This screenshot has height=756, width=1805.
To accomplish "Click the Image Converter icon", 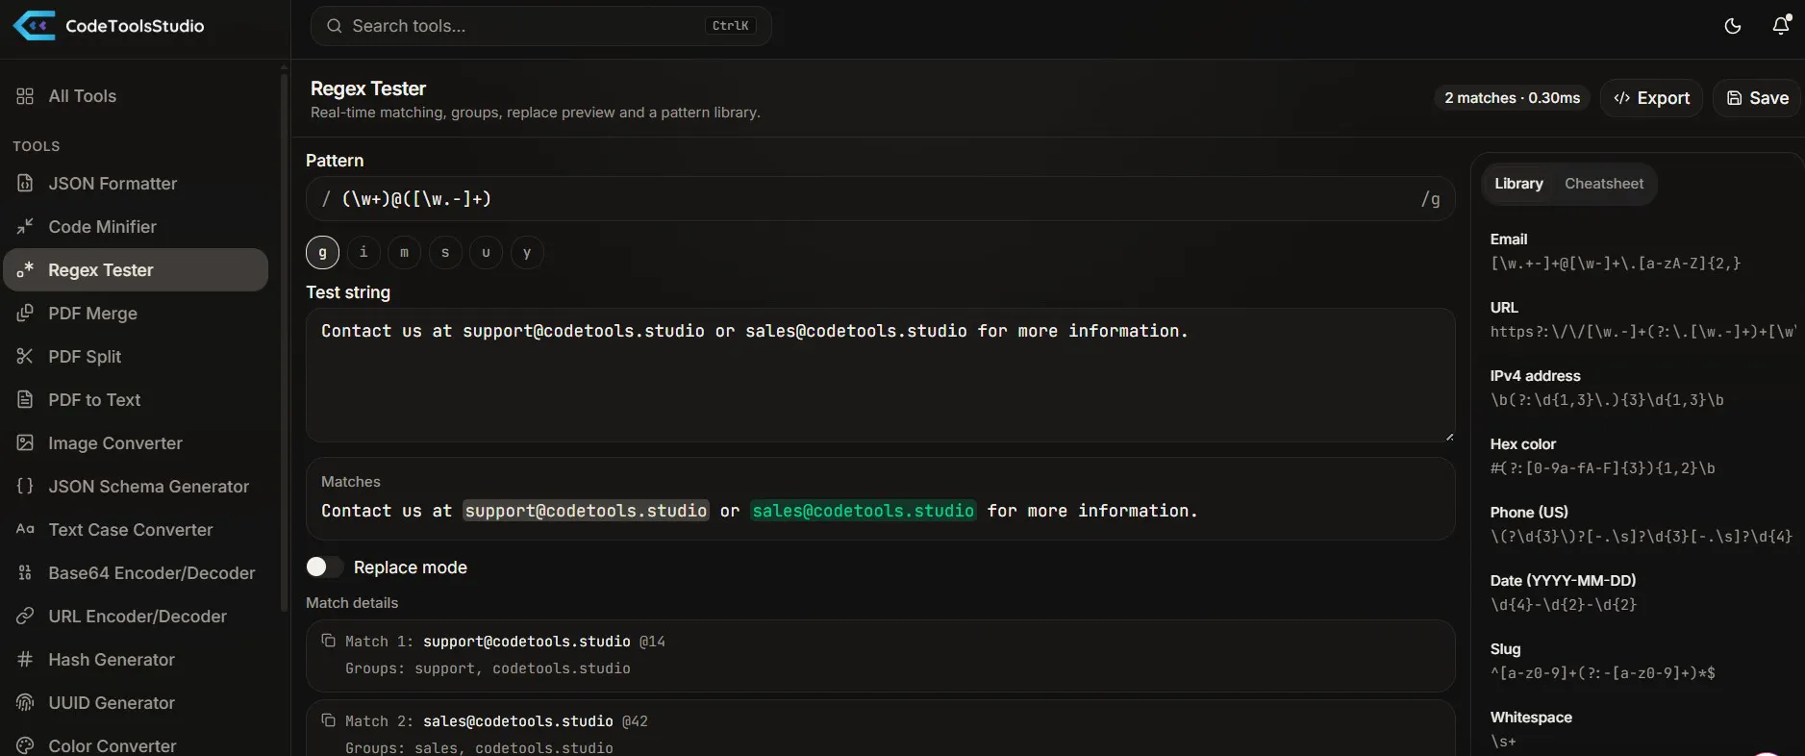I will pyautogui.click(x=25, y=442).
